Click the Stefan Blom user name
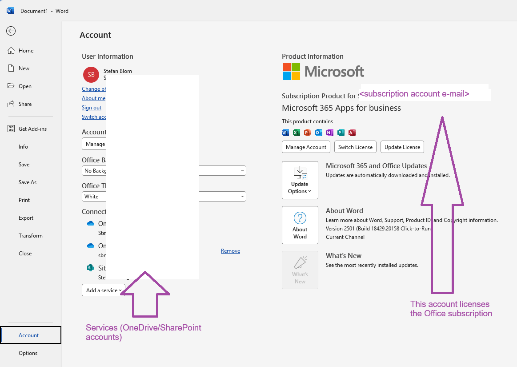Image resolution: width=517 pixels, height=367 pixels. point(118,71)
